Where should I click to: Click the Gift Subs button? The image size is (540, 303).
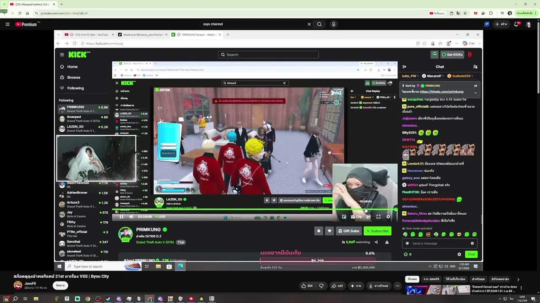click(348, 231)
